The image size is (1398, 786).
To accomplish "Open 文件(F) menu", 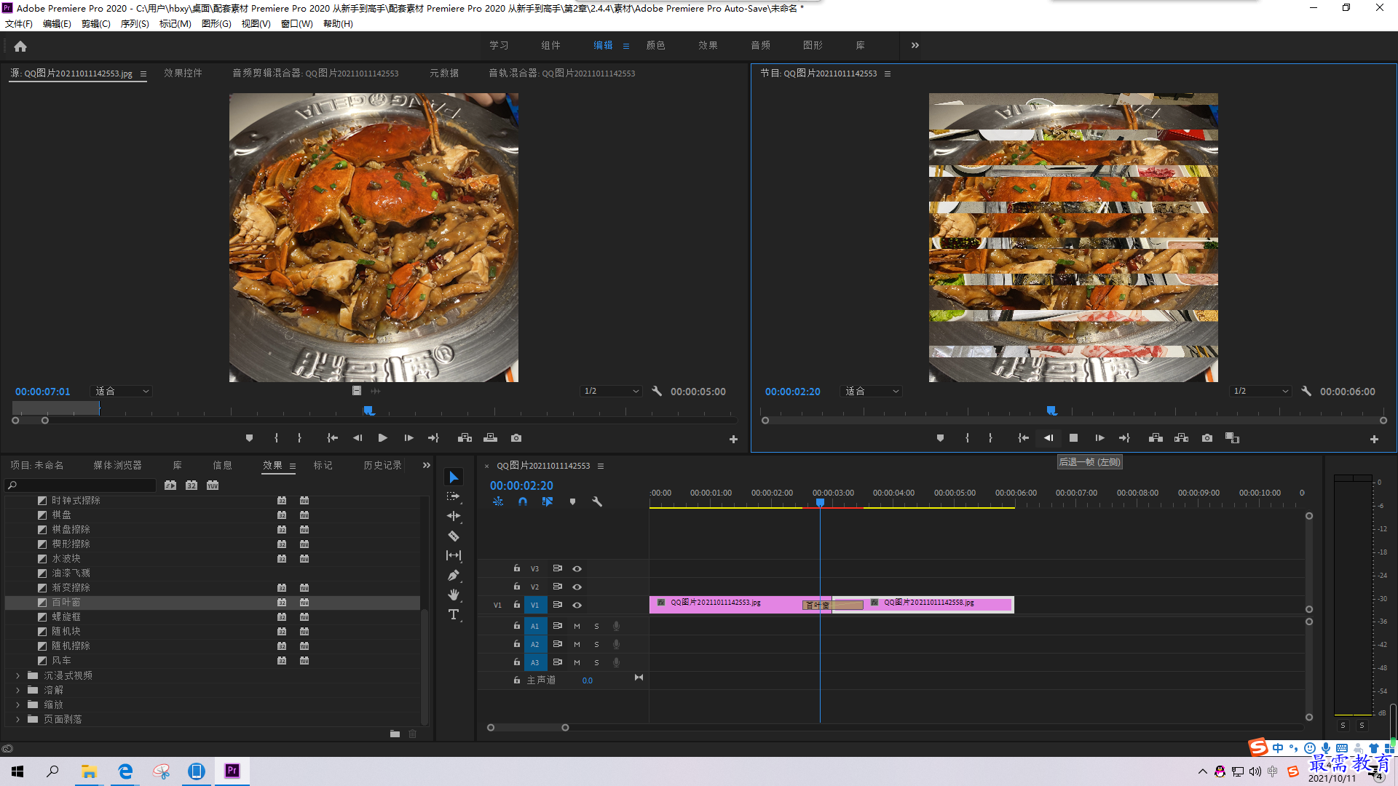I will tap(19, 24).
